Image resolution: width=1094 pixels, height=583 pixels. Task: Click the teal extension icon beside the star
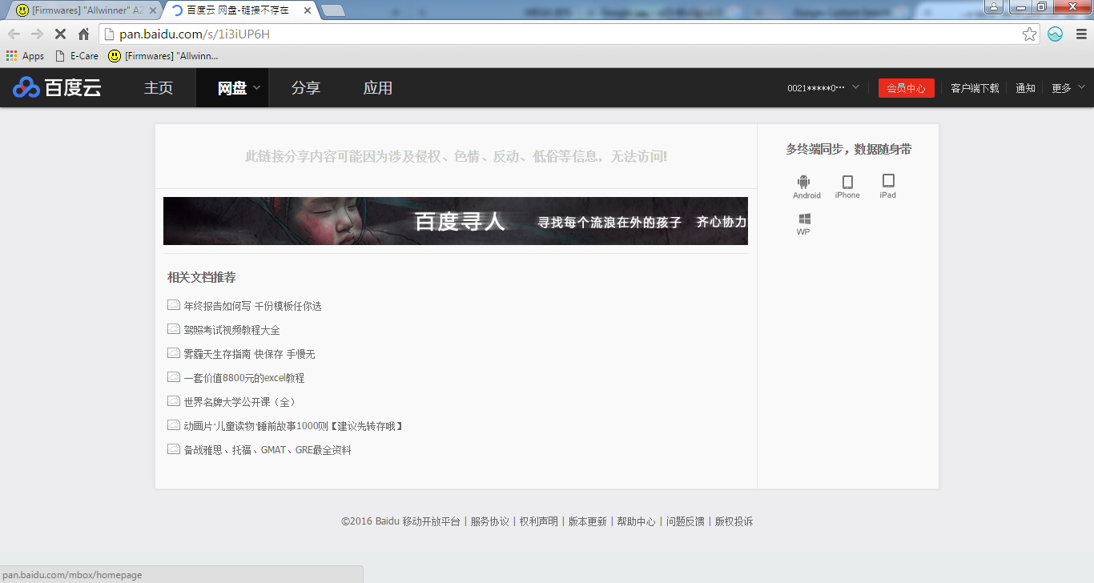coord(1055,34)
